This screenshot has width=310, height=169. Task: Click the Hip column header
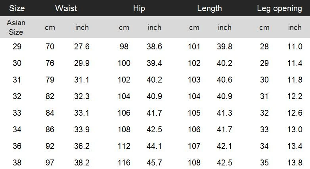coord(139,8)
